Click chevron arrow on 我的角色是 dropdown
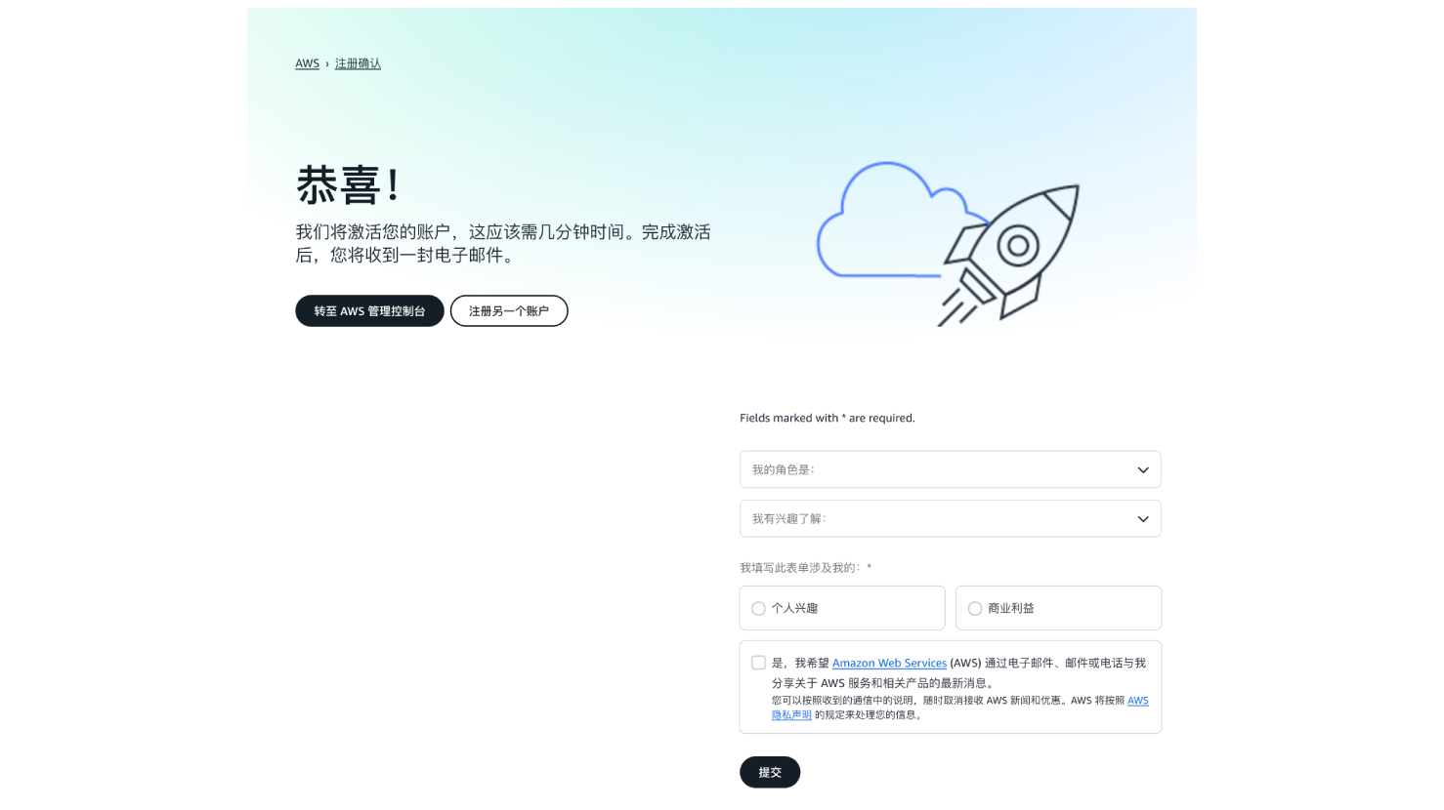Screen dimensions: 1444x810 point(1143,470)
